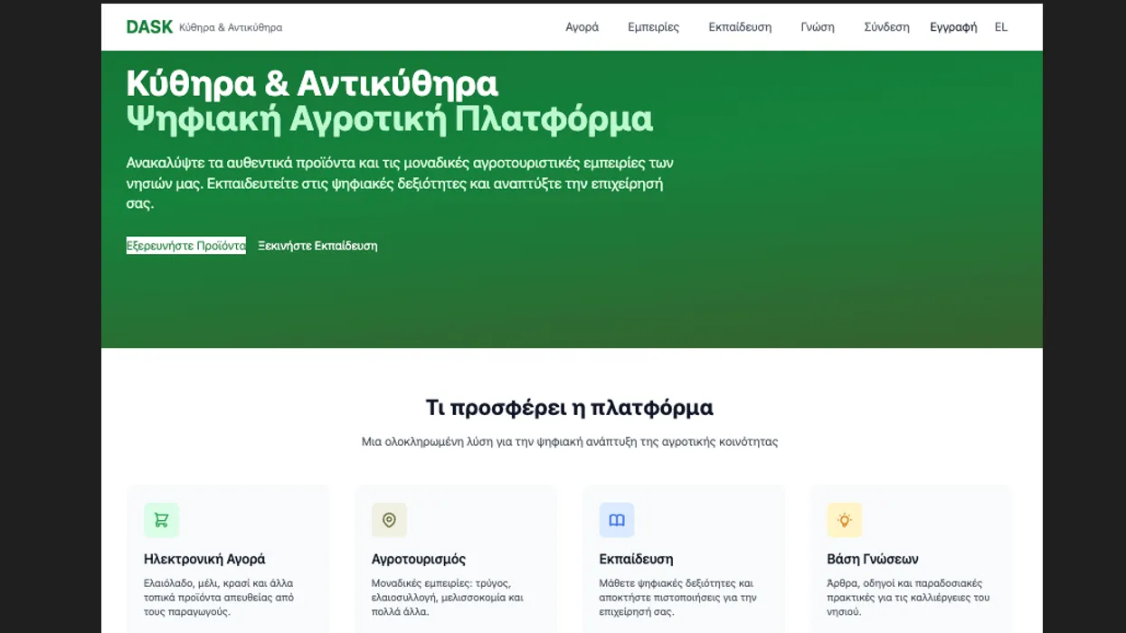Click the Τι προσφέρει η πλατφόρμα heading
1126x633 pixels.
tap(570, 408)
